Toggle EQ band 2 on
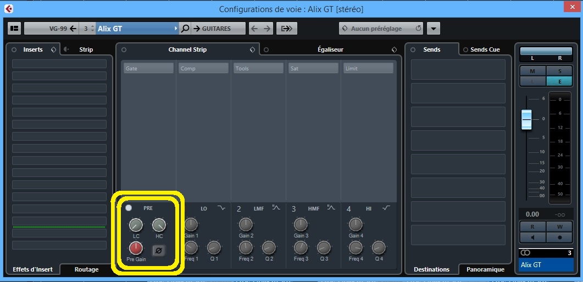The height and width of the screenshot is (282, 583). coord(238,209)
